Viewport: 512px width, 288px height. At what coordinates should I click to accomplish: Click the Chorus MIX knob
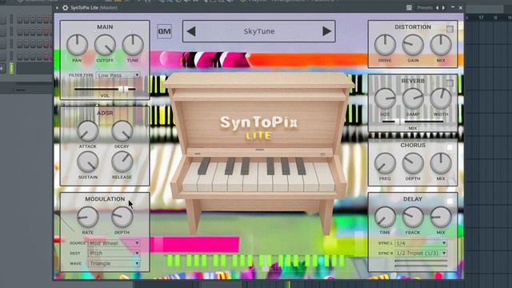pyautogui.click(x=441, y=163)
